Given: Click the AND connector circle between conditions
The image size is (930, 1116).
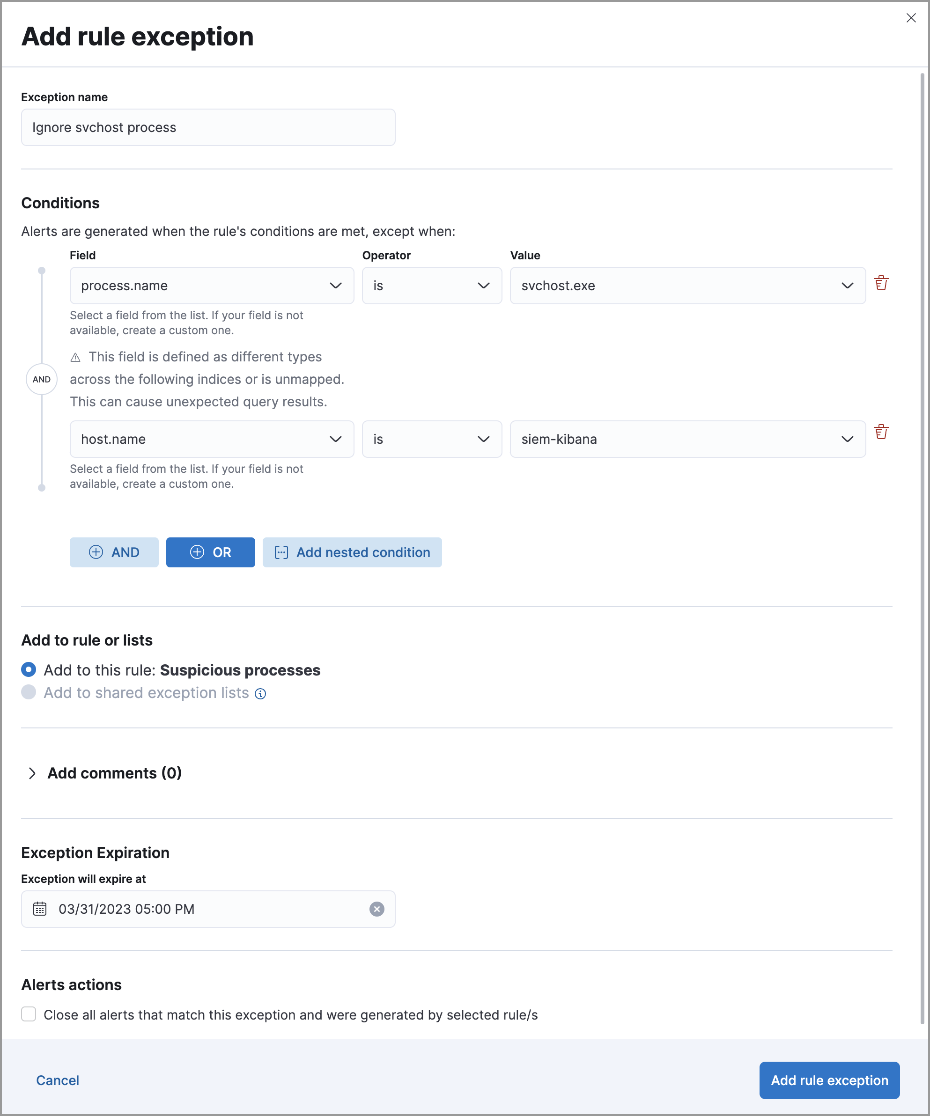Looking at the screenshot, I should click(x=42, y=379).
